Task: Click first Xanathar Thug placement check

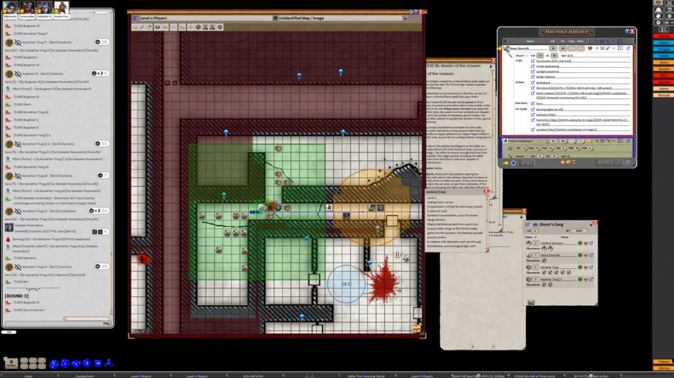Action: [544, 272]
